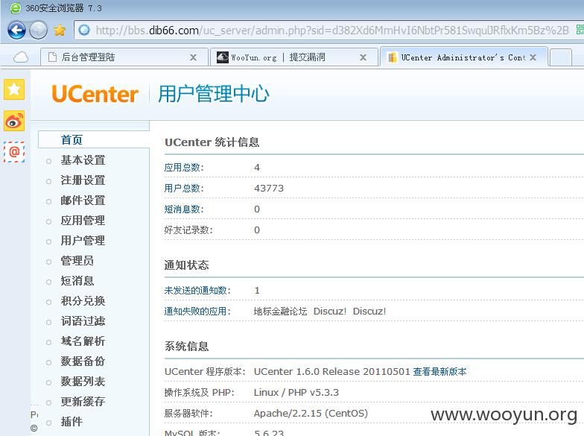Viewport: 584px width, 436px height.
Task: Click the 用户总数 link
Action: click(183, 189)
